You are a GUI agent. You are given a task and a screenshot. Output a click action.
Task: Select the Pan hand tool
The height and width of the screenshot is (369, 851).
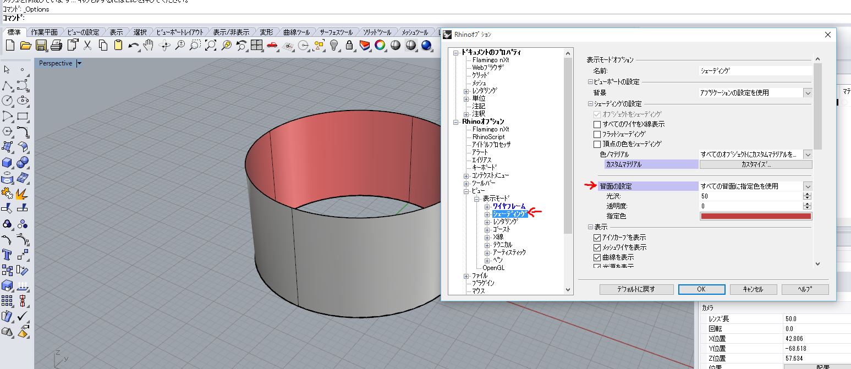(149, 45)
